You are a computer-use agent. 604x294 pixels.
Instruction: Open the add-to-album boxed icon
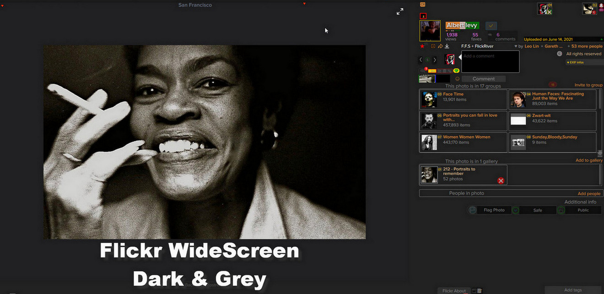coord(433,46)
